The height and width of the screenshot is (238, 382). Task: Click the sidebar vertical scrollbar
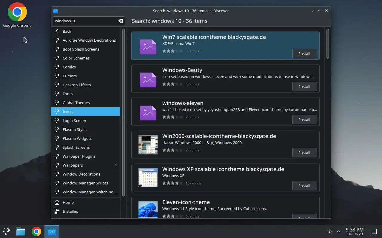click(x=124, y=112)
